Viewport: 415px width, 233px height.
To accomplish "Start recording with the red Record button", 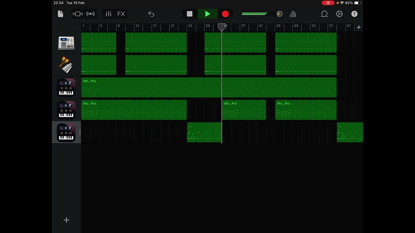I will (225, 14).
